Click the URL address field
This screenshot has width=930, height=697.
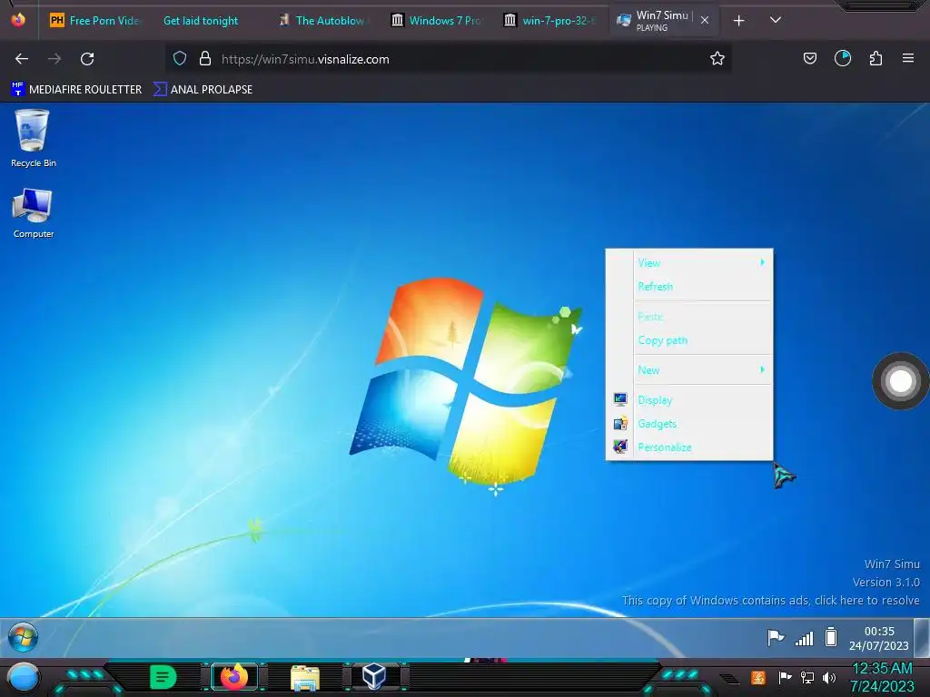449,59
